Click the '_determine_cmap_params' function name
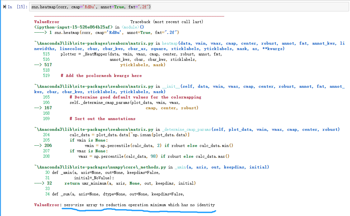The height and width of the screenshot is (216, 350). tap(187, 130)
